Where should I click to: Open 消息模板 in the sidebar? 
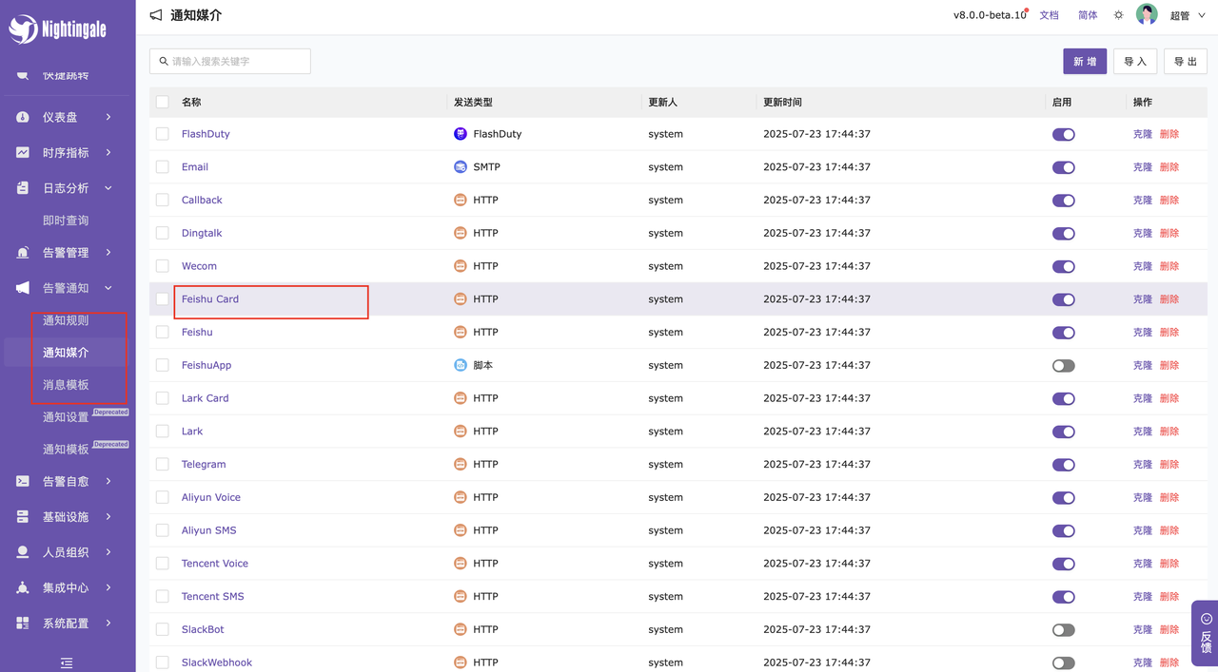coord(66,385)
